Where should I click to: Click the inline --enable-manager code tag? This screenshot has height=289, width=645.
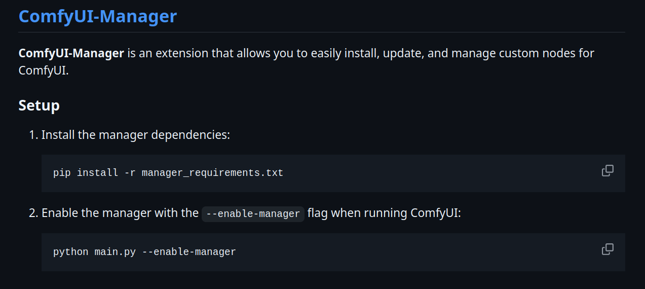[x=253, y=213]
